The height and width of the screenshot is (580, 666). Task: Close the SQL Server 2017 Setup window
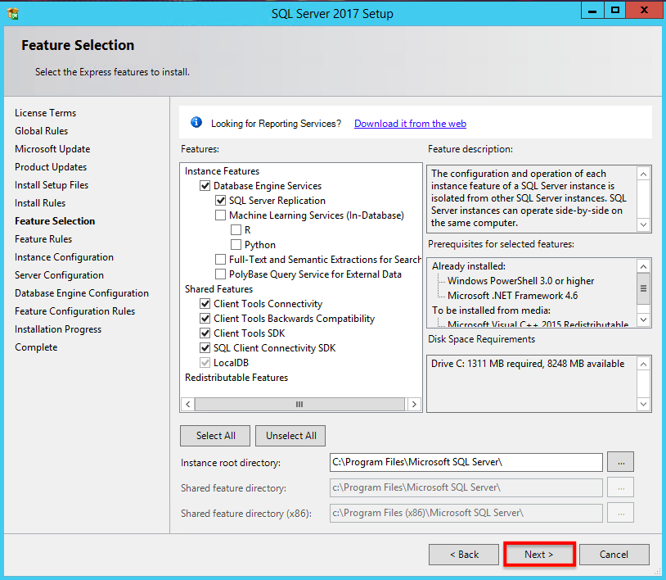tap(644, 10)
